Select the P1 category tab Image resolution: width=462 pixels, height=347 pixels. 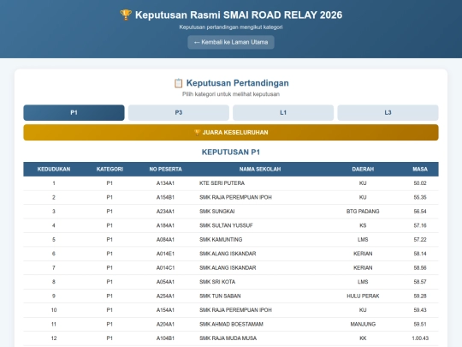(x=74, y=113)
